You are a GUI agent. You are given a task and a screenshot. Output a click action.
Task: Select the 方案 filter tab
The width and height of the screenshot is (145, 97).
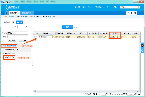pos(13,22)
